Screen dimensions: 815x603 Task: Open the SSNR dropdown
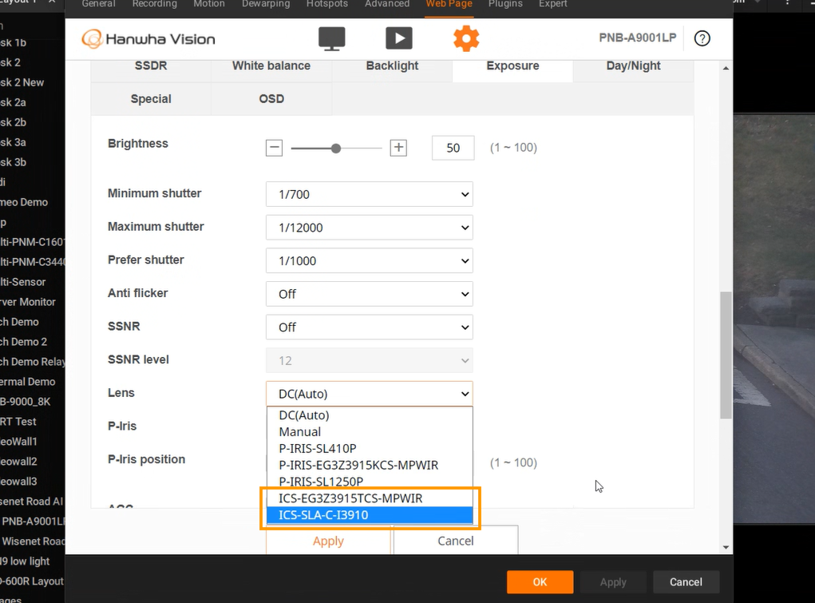[x=369, y=327]
